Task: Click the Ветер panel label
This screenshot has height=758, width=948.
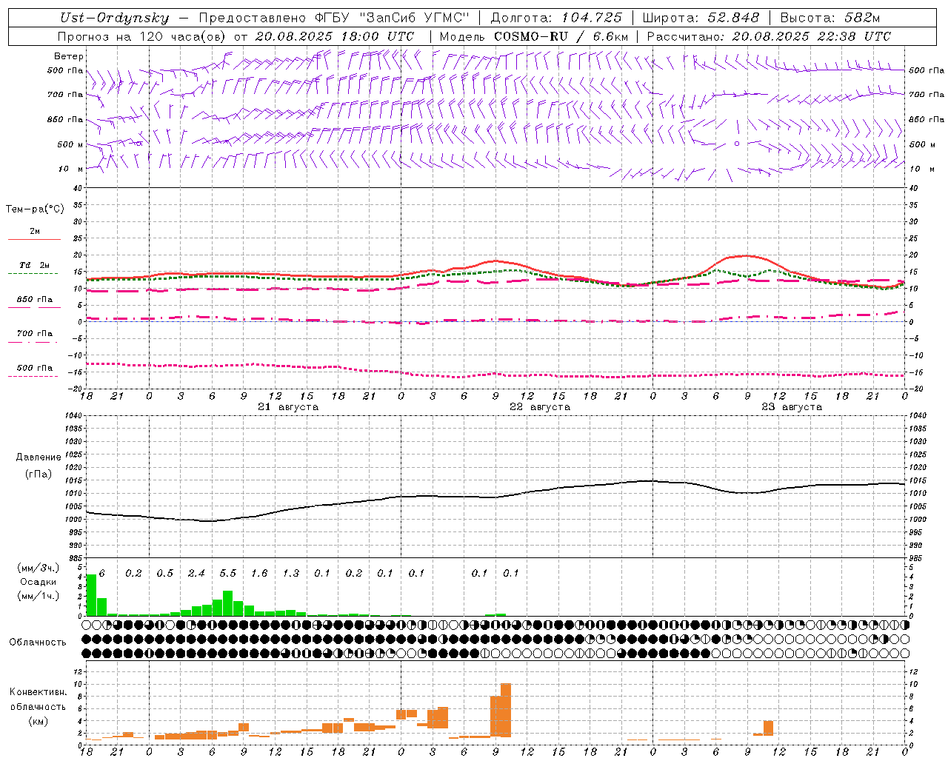Action: coord(69,56)
